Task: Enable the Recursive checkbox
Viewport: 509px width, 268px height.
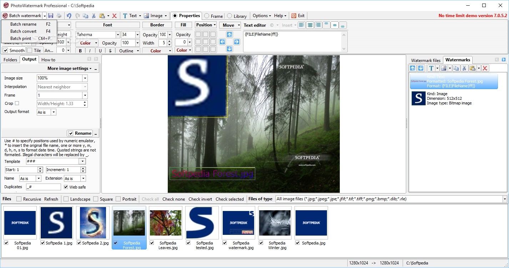Action: 19,199
